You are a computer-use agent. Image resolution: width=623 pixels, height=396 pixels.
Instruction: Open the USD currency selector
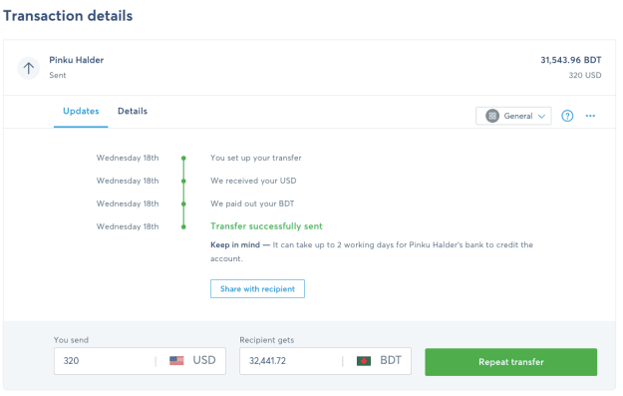(192, 361)
